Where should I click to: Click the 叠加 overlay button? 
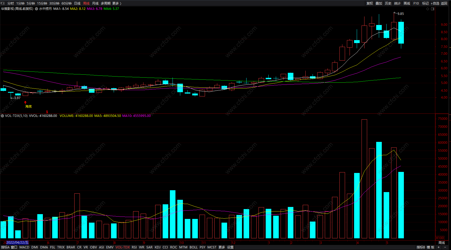(x=379, y=3)
